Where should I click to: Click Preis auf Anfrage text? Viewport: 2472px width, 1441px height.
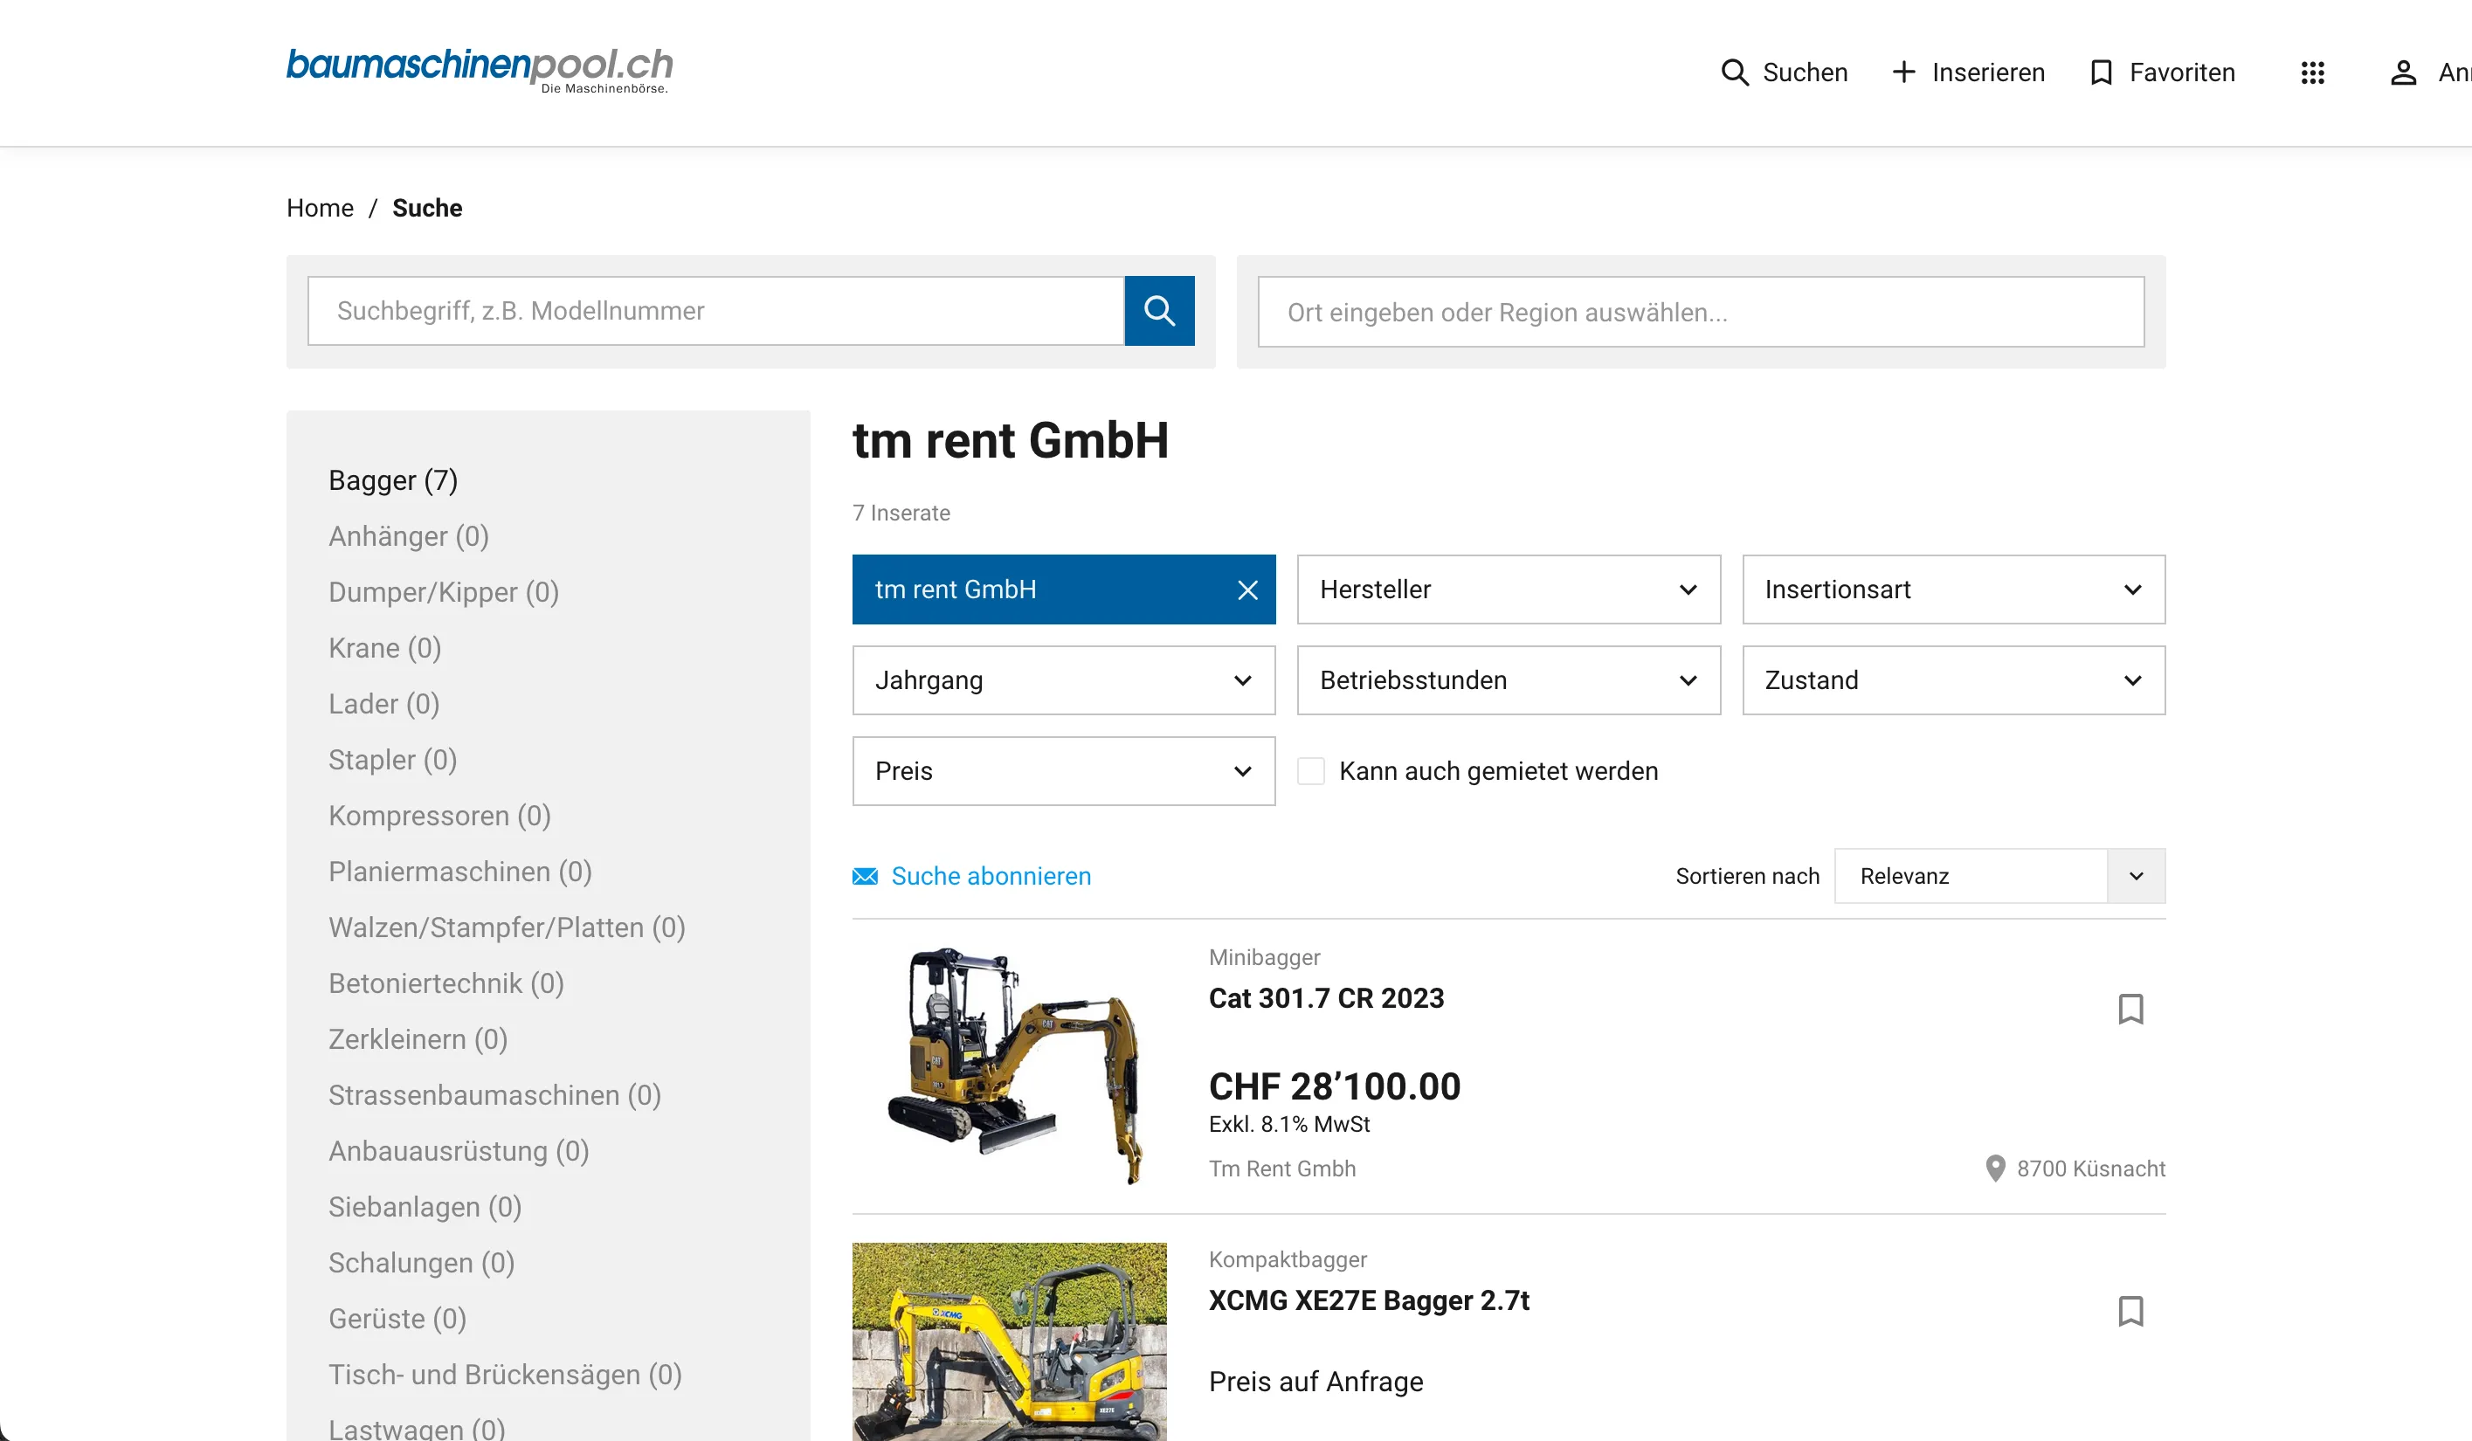[x=1315, y=1382]
